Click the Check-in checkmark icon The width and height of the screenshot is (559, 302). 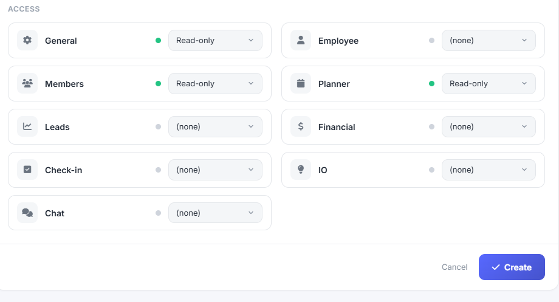[x=27, y=170]
